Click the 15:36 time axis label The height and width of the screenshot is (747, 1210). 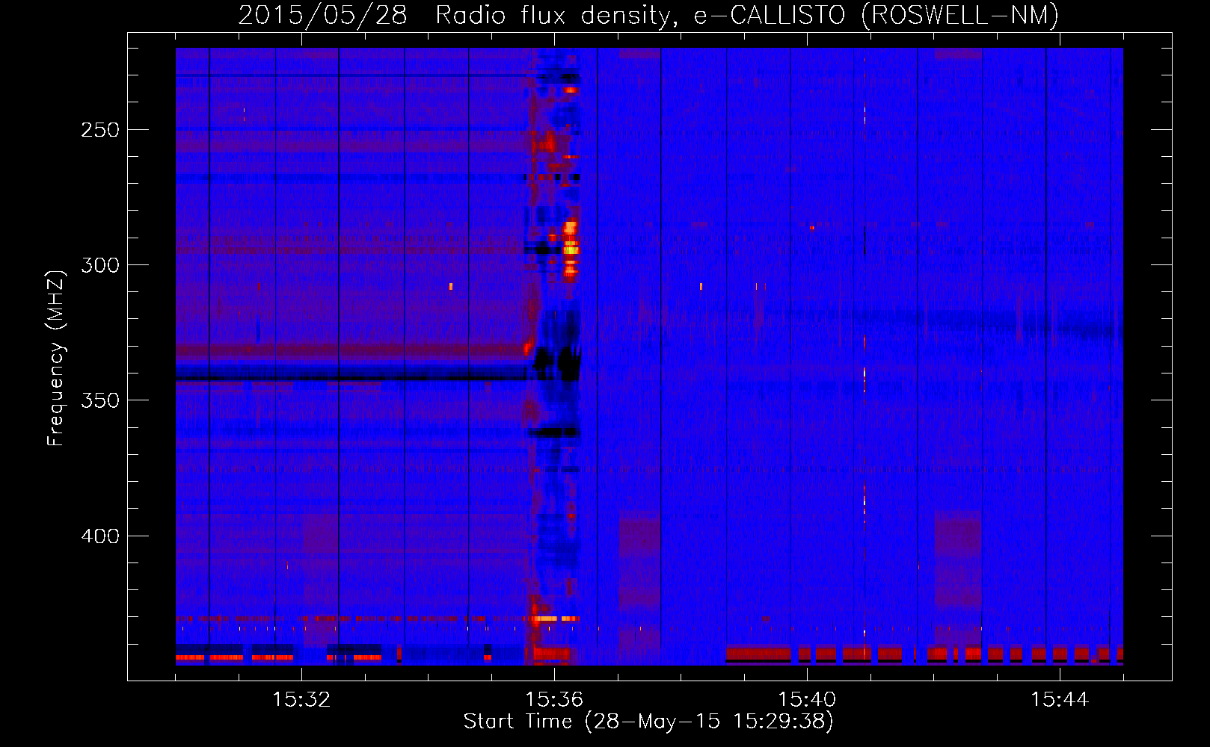pos(554,699)
